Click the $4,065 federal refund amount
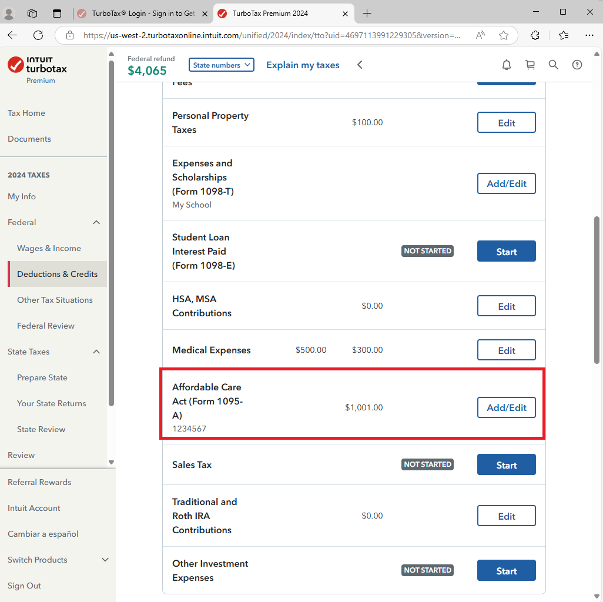This screenshot has height=602, width=603. (x=147, y=71)
